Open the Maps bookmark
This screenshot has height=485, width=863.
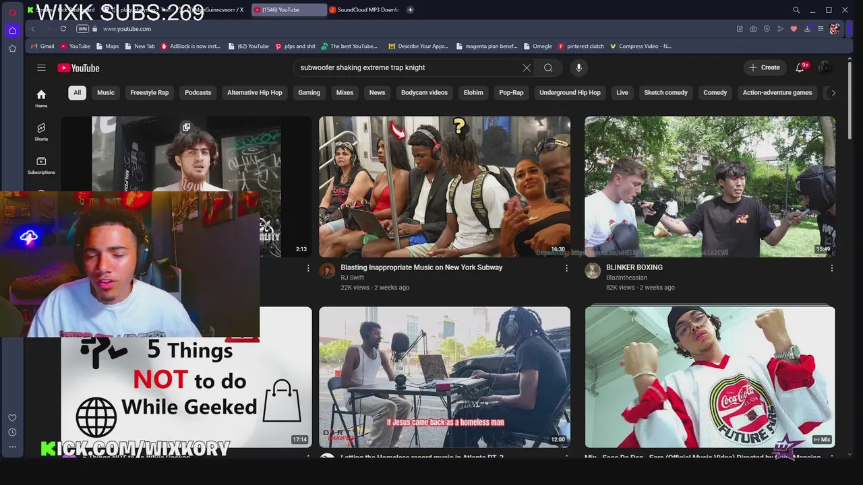click(108, 46)
